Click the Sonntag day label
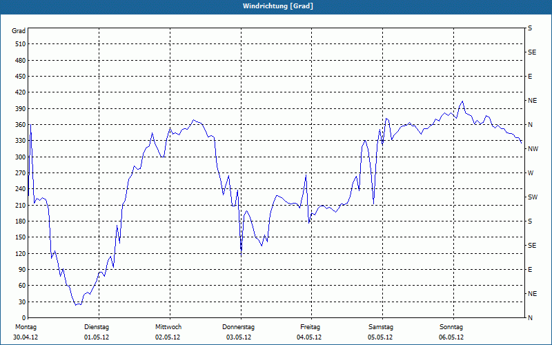This screenshot has height=345, width=552. (451, 327)
